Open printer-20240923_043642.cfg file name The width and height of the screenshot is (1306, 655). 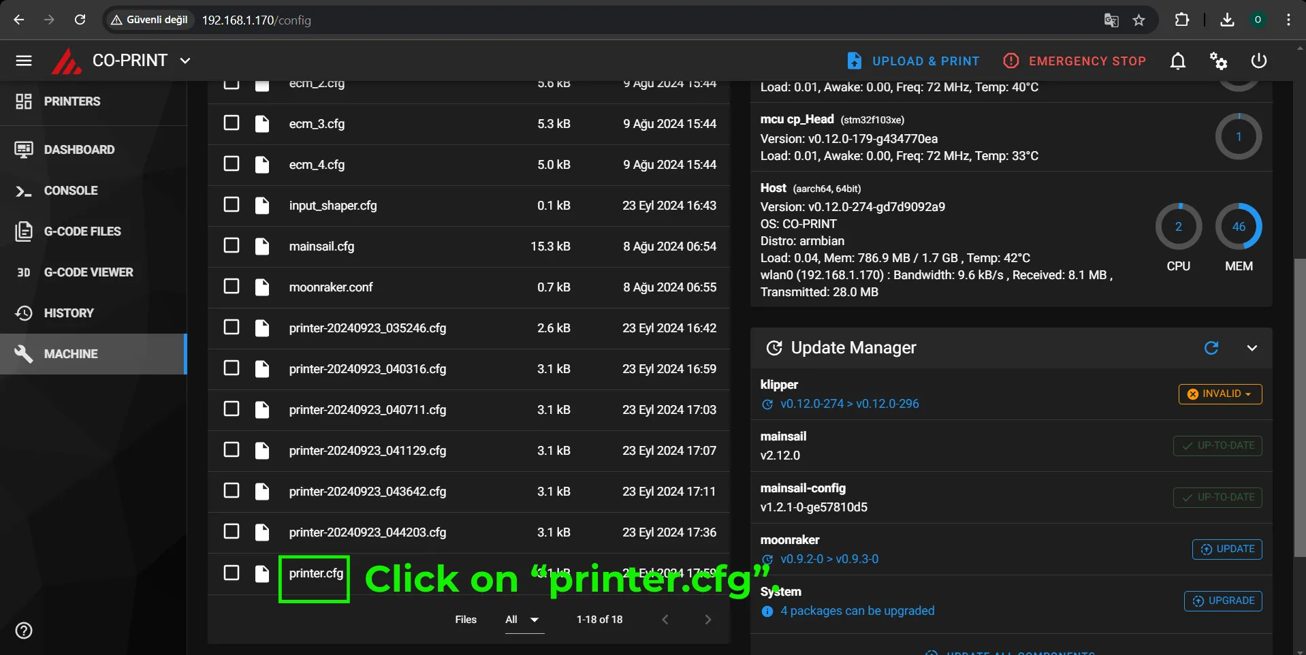[368, 492]
